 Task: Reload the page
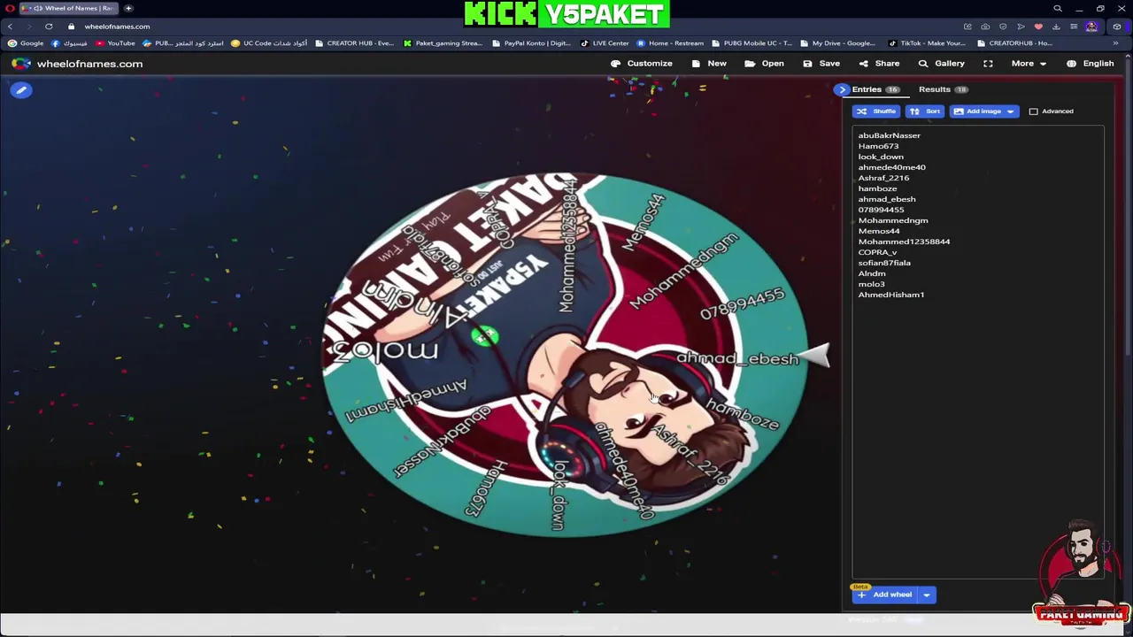point(49,27)
